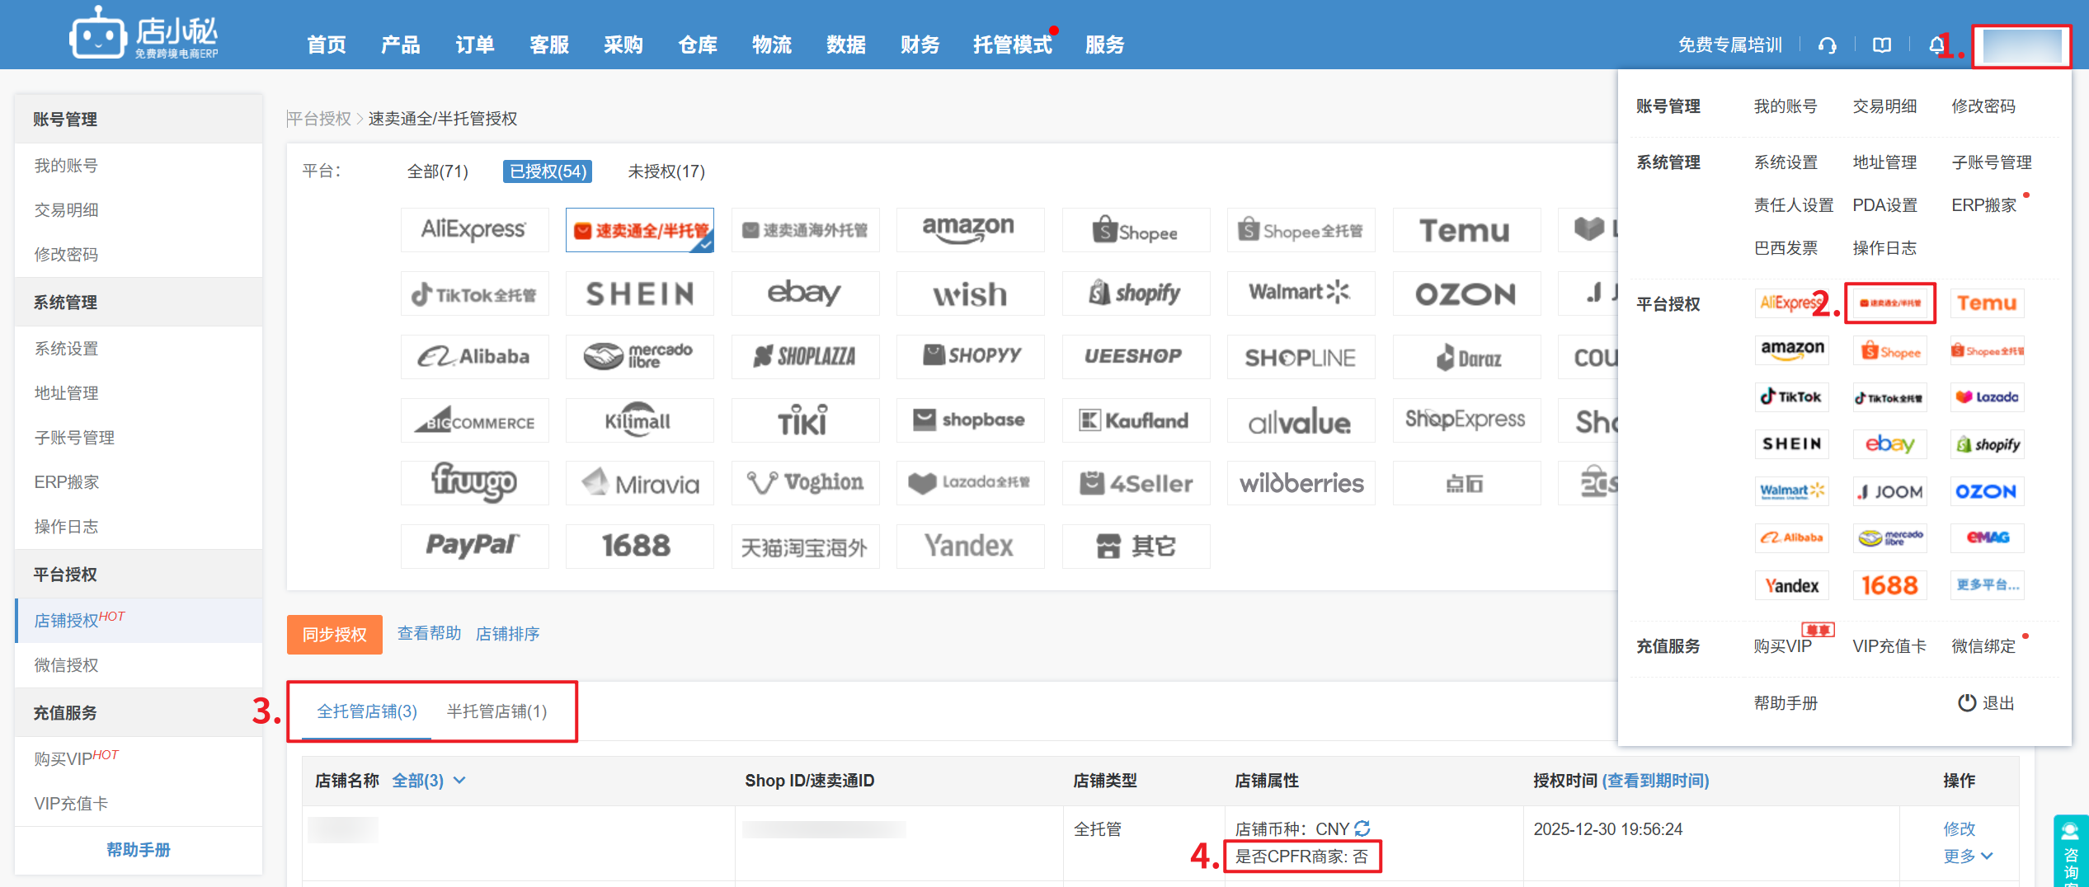Pick the SHEIN logo in dropdown panel
2089x887 pixels.
1791,444
